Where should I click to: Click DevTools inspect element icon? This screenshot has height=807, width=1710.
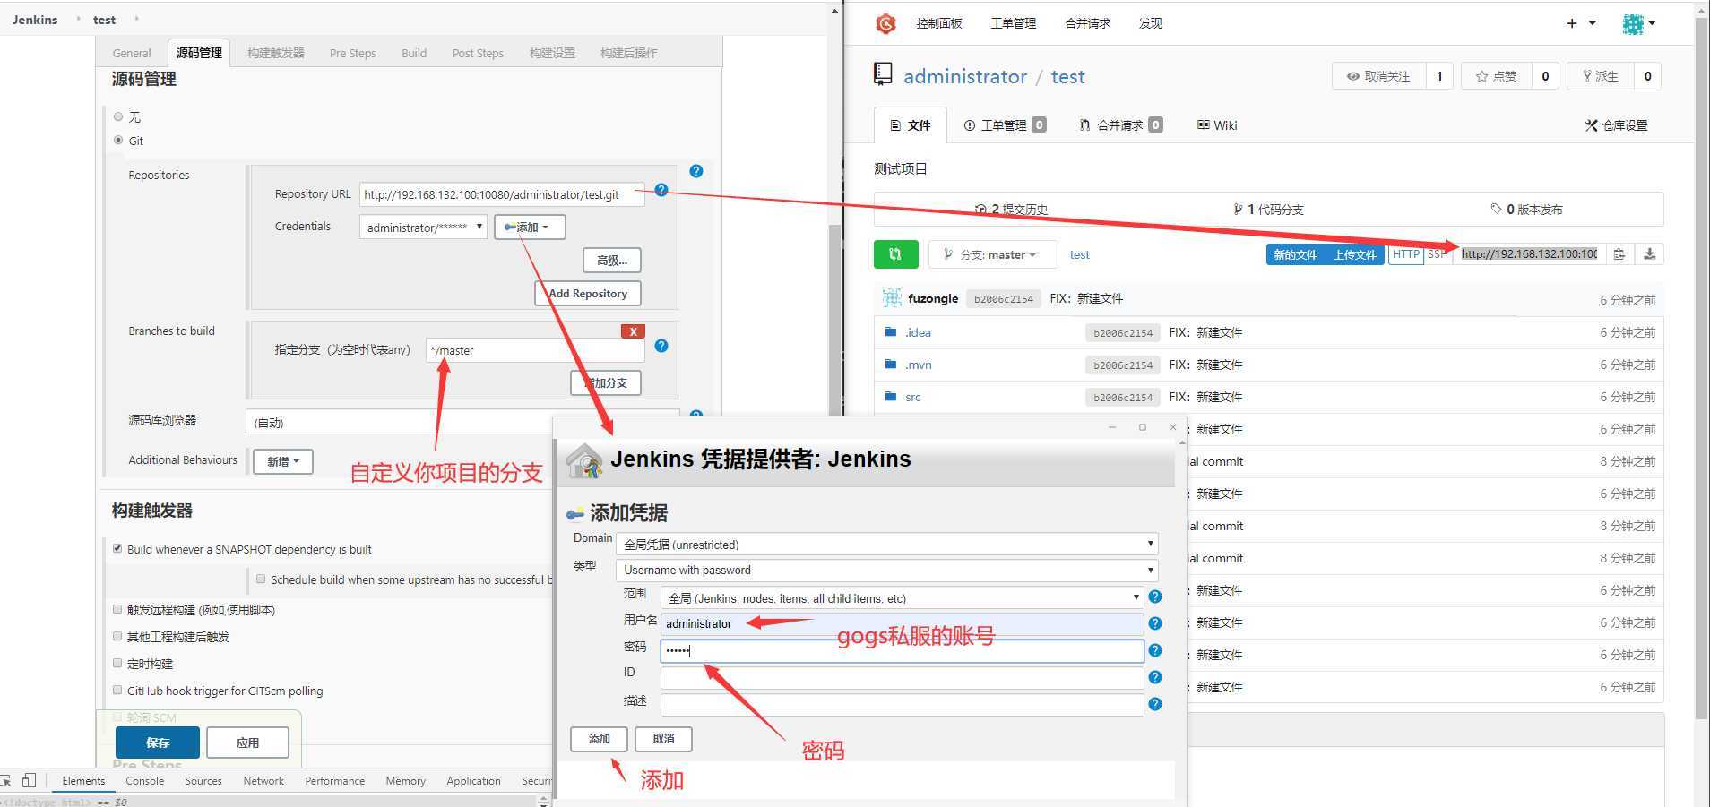coord(7,781)
